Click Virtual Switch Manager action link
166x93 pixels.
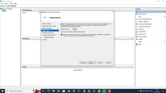[x=145, y=24]
